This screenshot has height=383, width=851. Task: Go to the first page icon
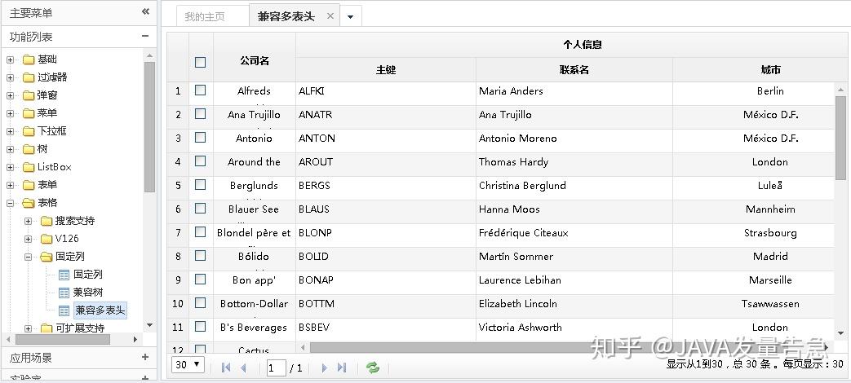[x=226, y=368]
